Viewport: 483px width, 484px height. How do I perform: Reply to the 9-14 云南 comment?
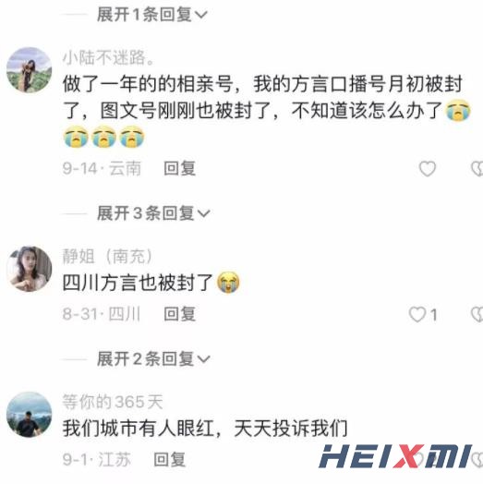179,168
